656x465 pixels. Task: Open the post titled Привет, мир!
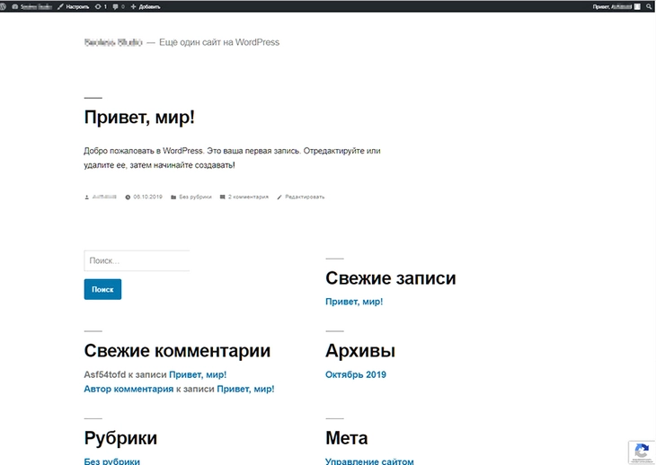coord(139,118)
